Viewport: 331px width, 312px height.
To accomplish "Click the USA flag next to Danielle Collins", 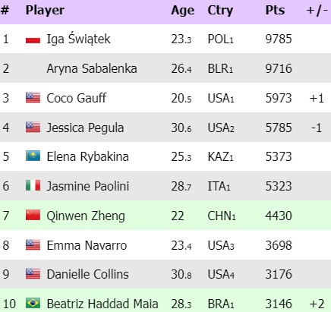I will 33,274.
